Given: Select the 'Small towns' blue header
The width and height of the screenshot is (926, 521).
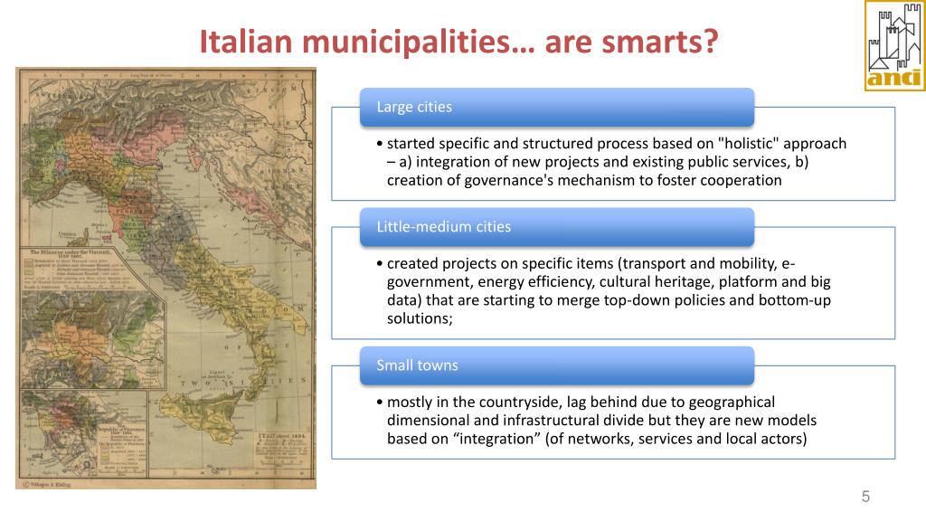Looking at the screenshot, I should pos(557,365).
